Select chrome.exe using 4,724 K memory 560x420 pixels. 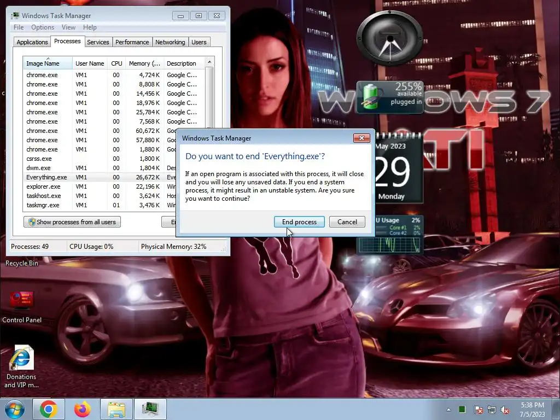(x=114, y=75)
